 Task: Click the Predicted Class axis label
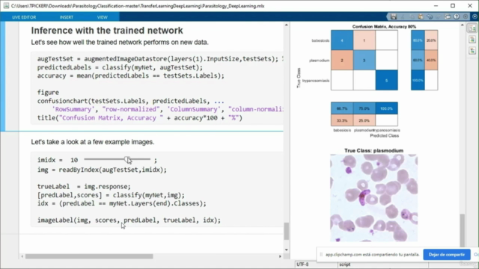384,136
